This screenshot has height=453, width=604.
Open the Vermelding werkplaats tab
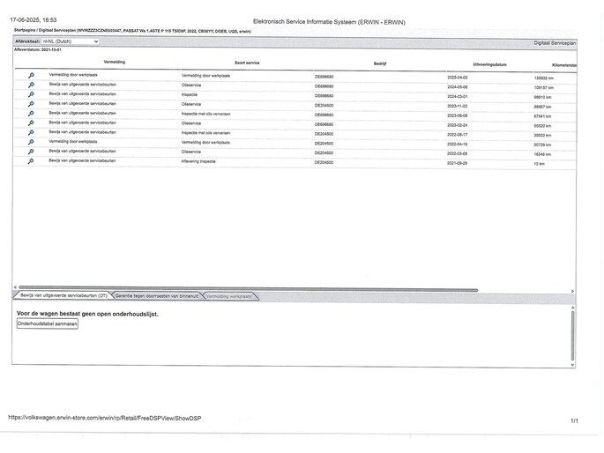click(228, 296)
